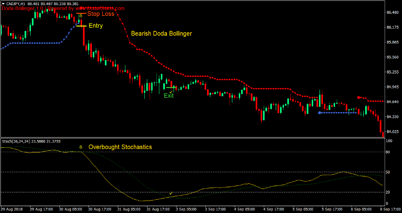Click the large red dot near 84.640
Screen dimensions: 402x213
(359, 97)
